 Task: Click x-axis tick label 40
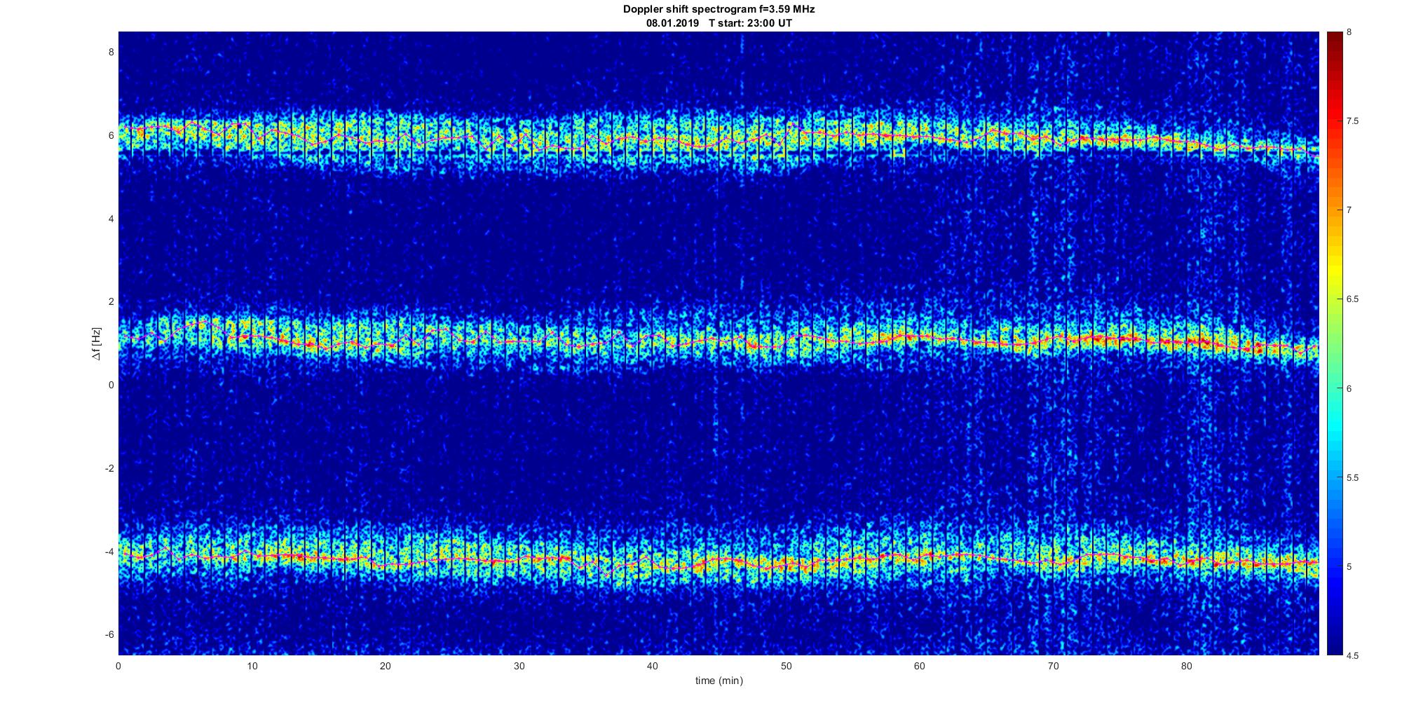coord(653,666)
